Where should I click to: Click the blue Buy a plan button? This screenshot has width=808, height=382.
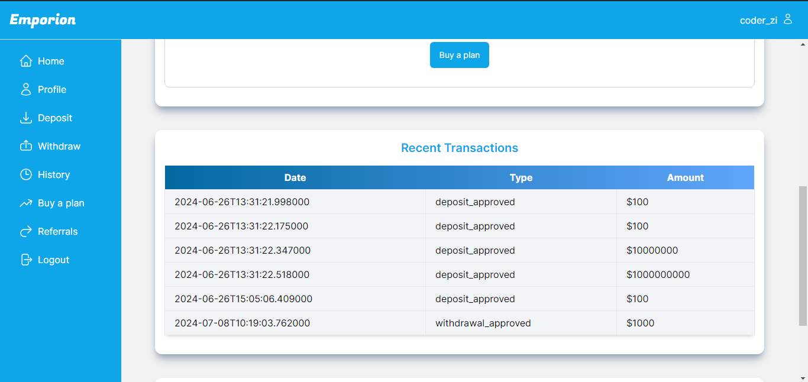coord(460,55)
